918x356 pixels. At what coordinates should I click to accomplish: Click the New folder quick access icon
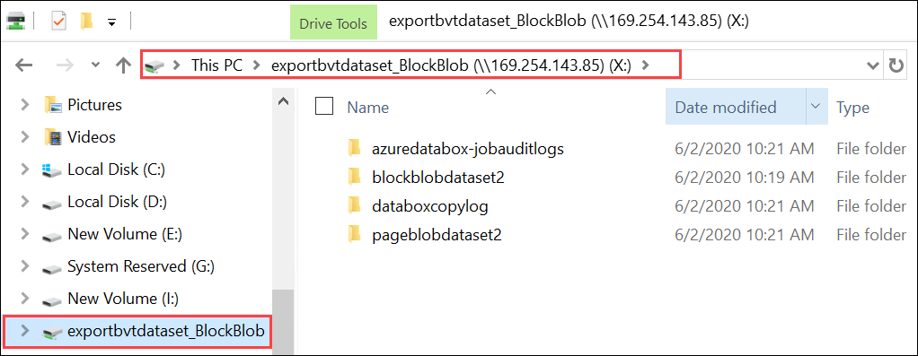point(86,22)
